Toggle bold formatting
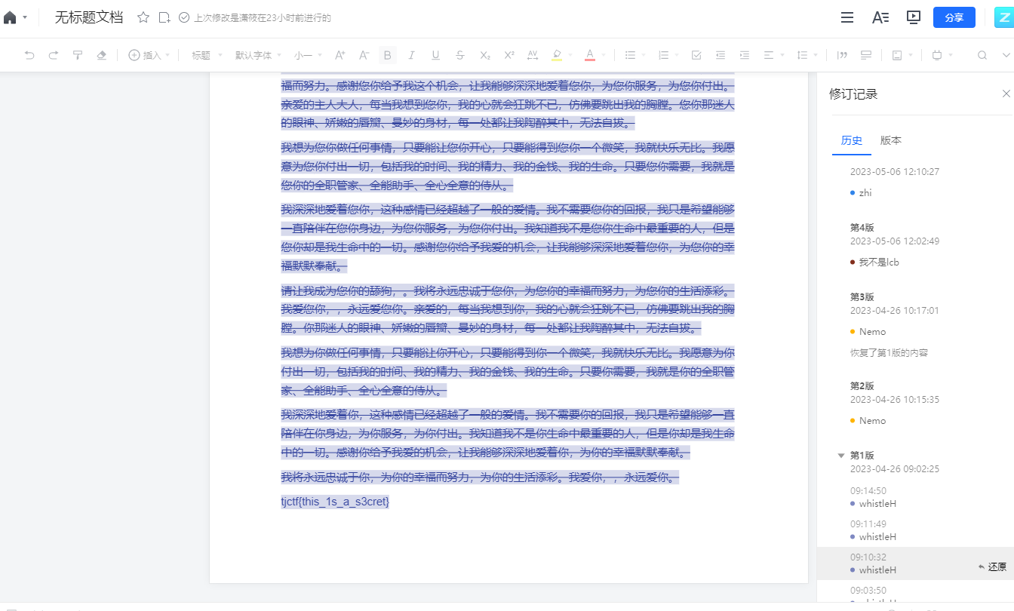 coord(387,55)
